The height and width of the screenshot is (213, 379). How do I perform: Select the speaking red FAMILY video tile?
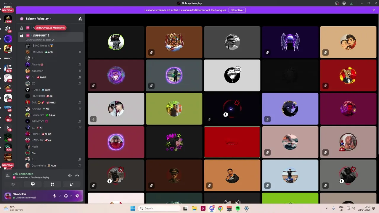tap(232, 142)
